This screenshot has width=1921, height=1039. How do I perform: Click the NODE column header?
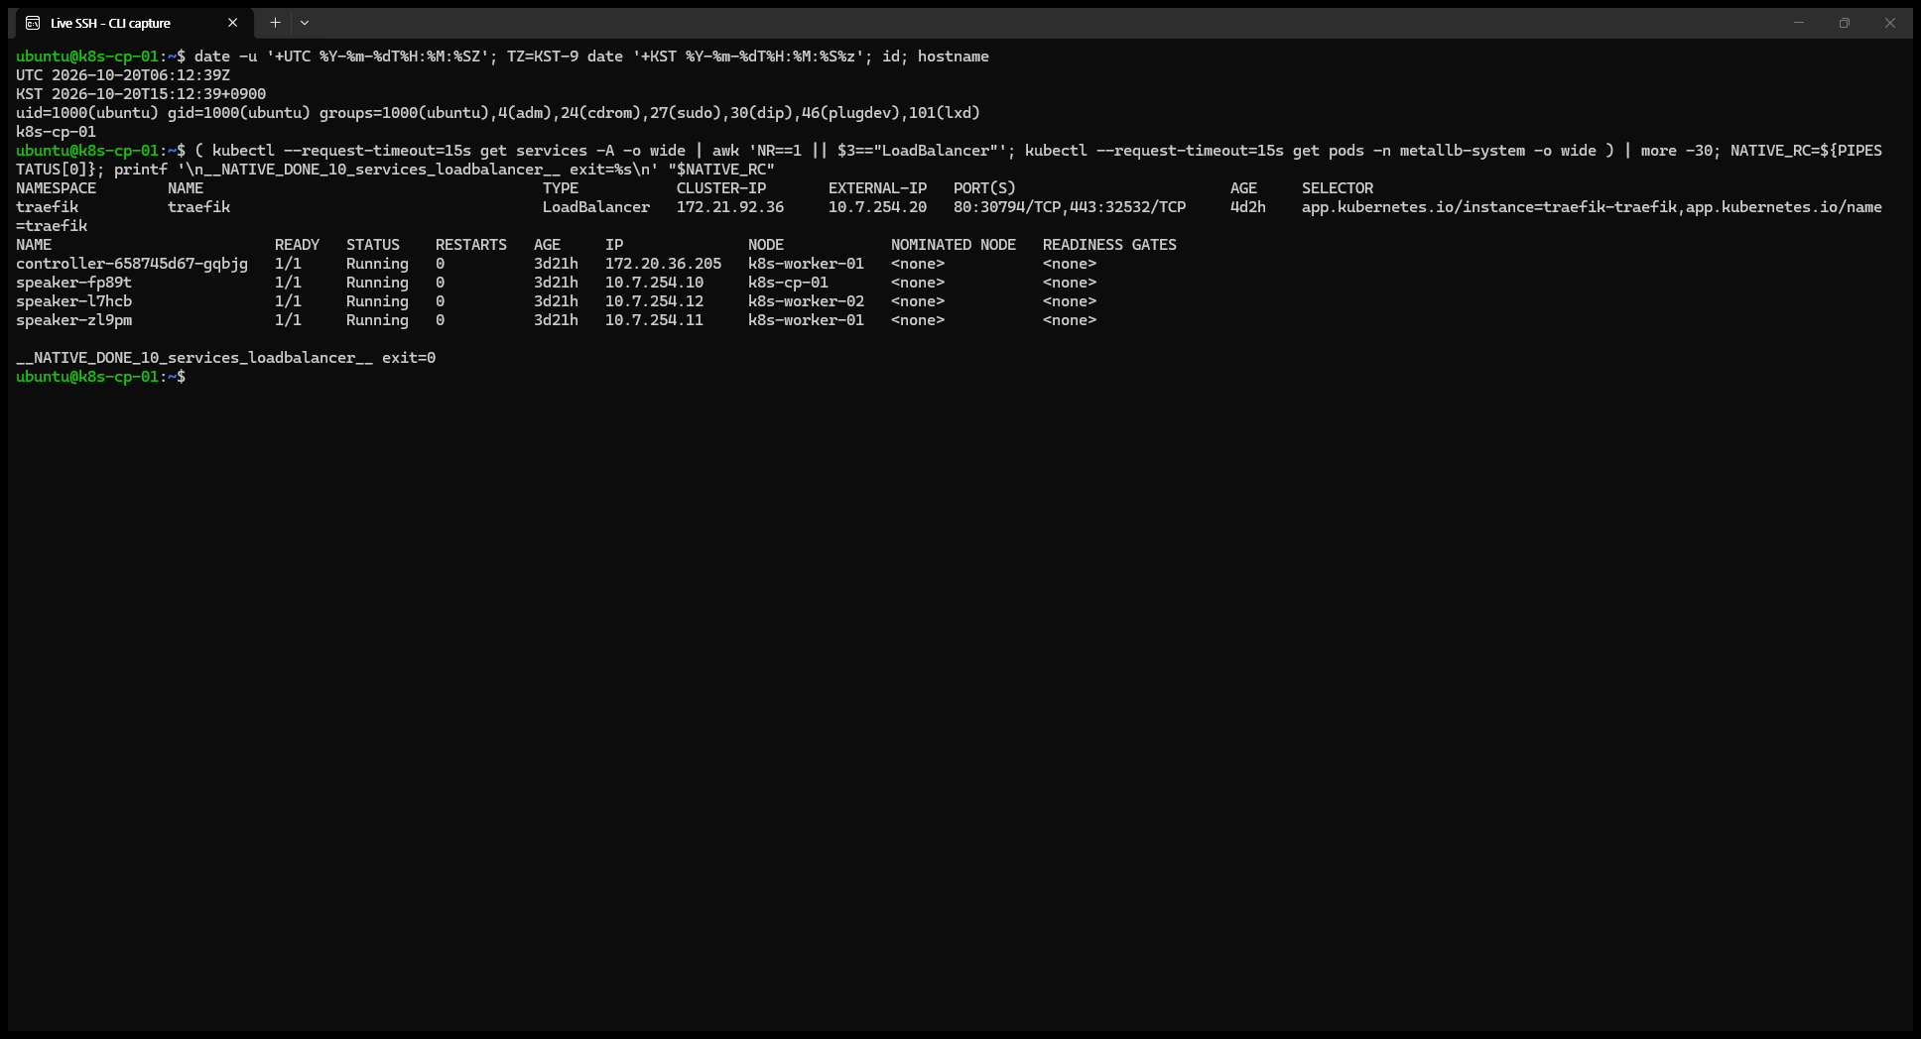766,245
